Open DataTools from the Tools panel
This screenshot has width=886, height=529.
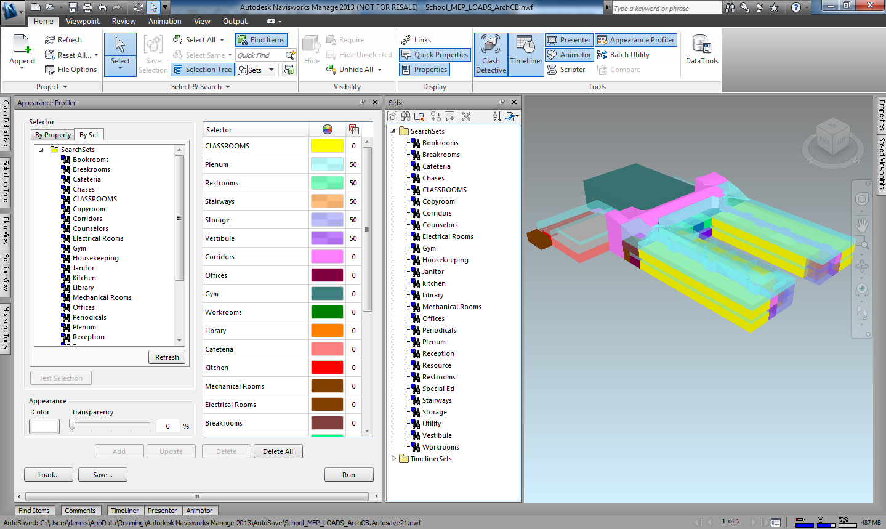701,49
